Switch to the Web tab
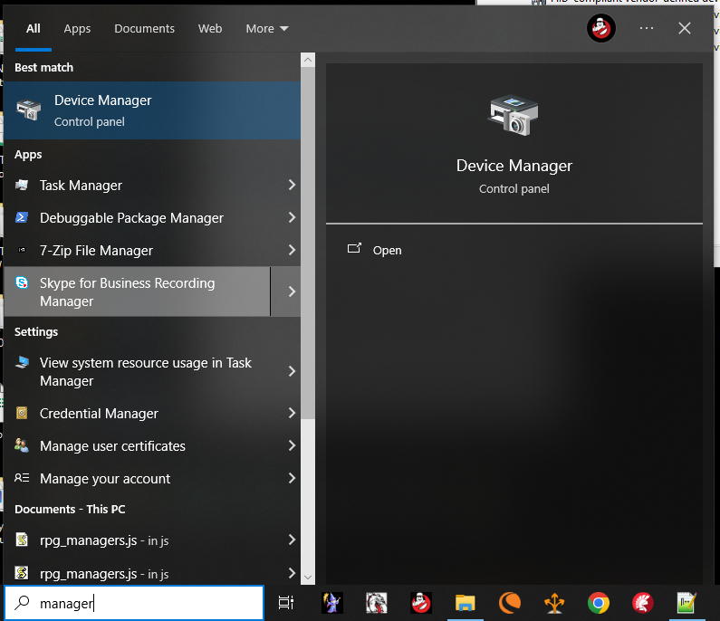The height and width of the screenshot is (621, 720). [x=210, y=28]
